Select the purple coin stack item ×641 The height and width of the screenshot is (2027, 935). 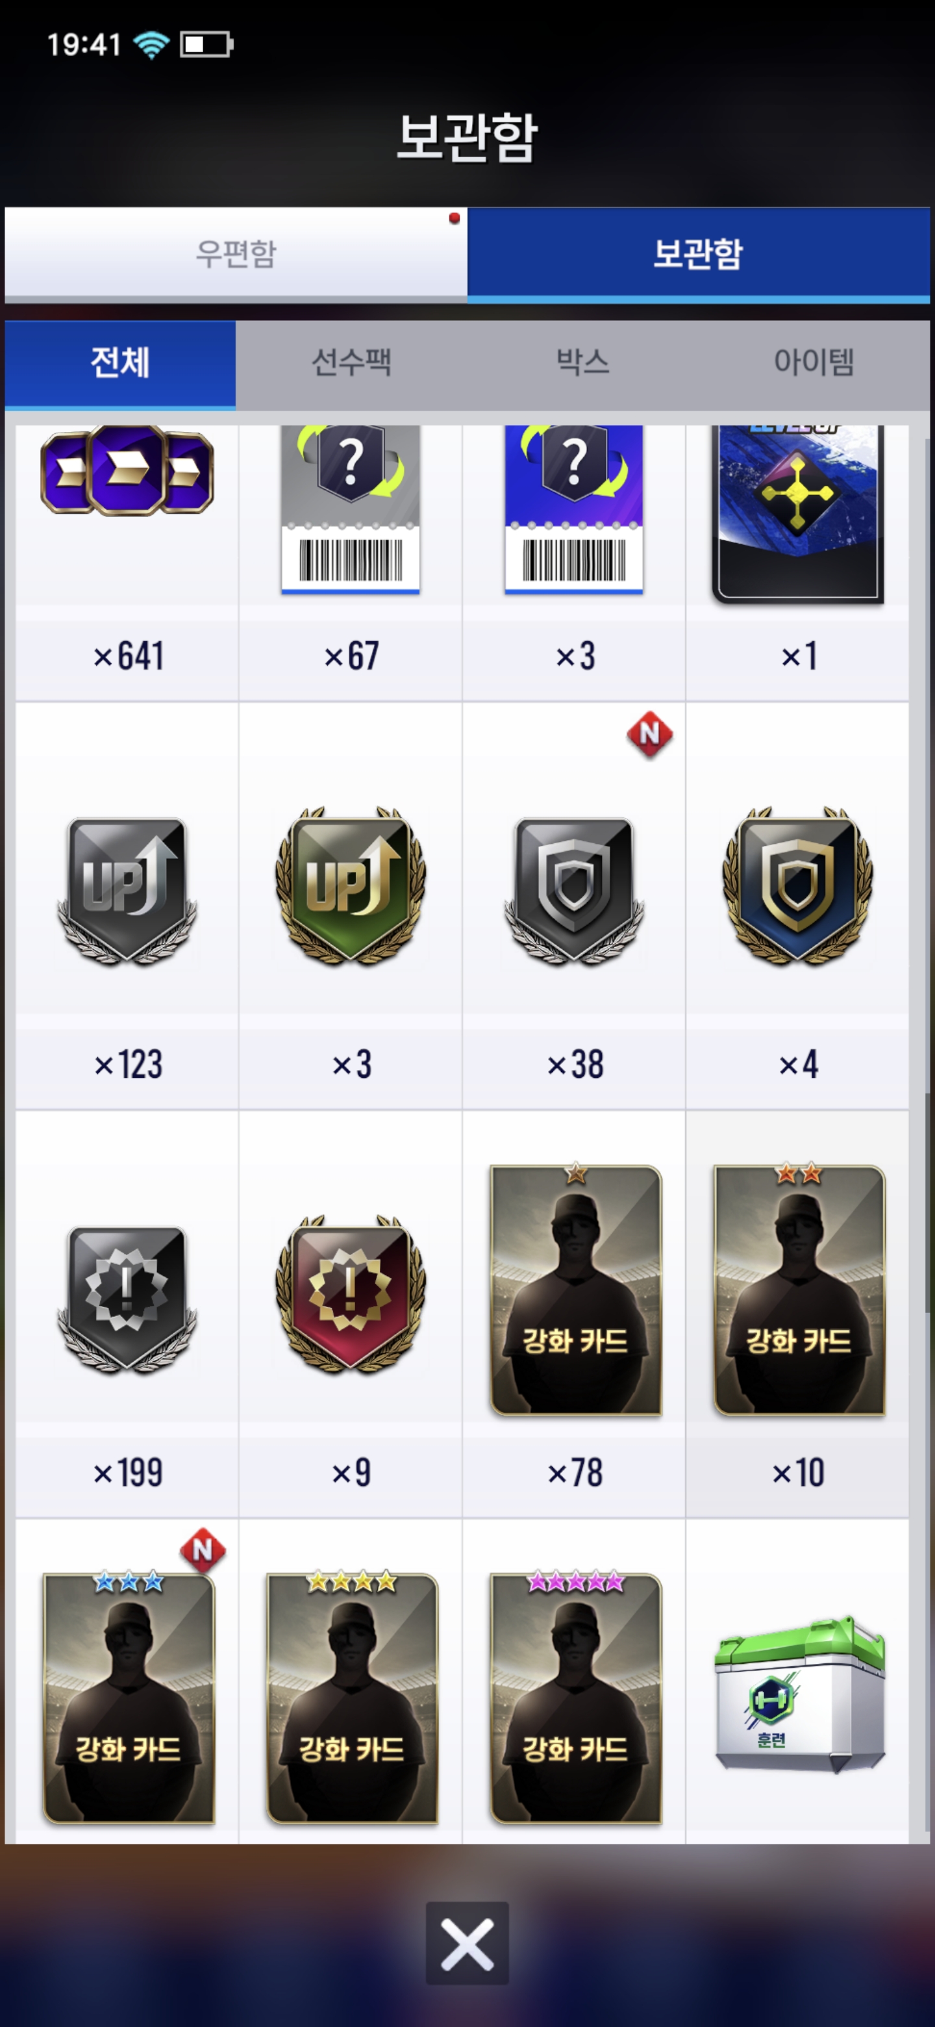point(127,470)
